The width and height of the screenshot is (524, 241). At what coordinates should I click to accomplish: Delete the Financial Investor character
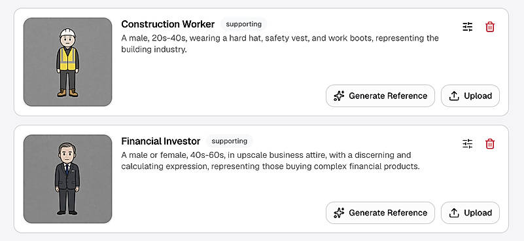pyautogui.click(x=489, y=144)
